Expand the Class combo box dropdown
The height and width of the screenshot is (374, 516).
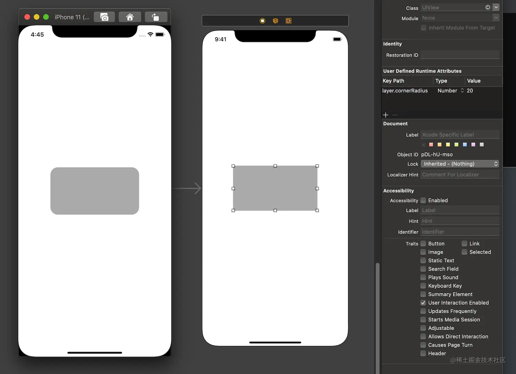point(496,7)
